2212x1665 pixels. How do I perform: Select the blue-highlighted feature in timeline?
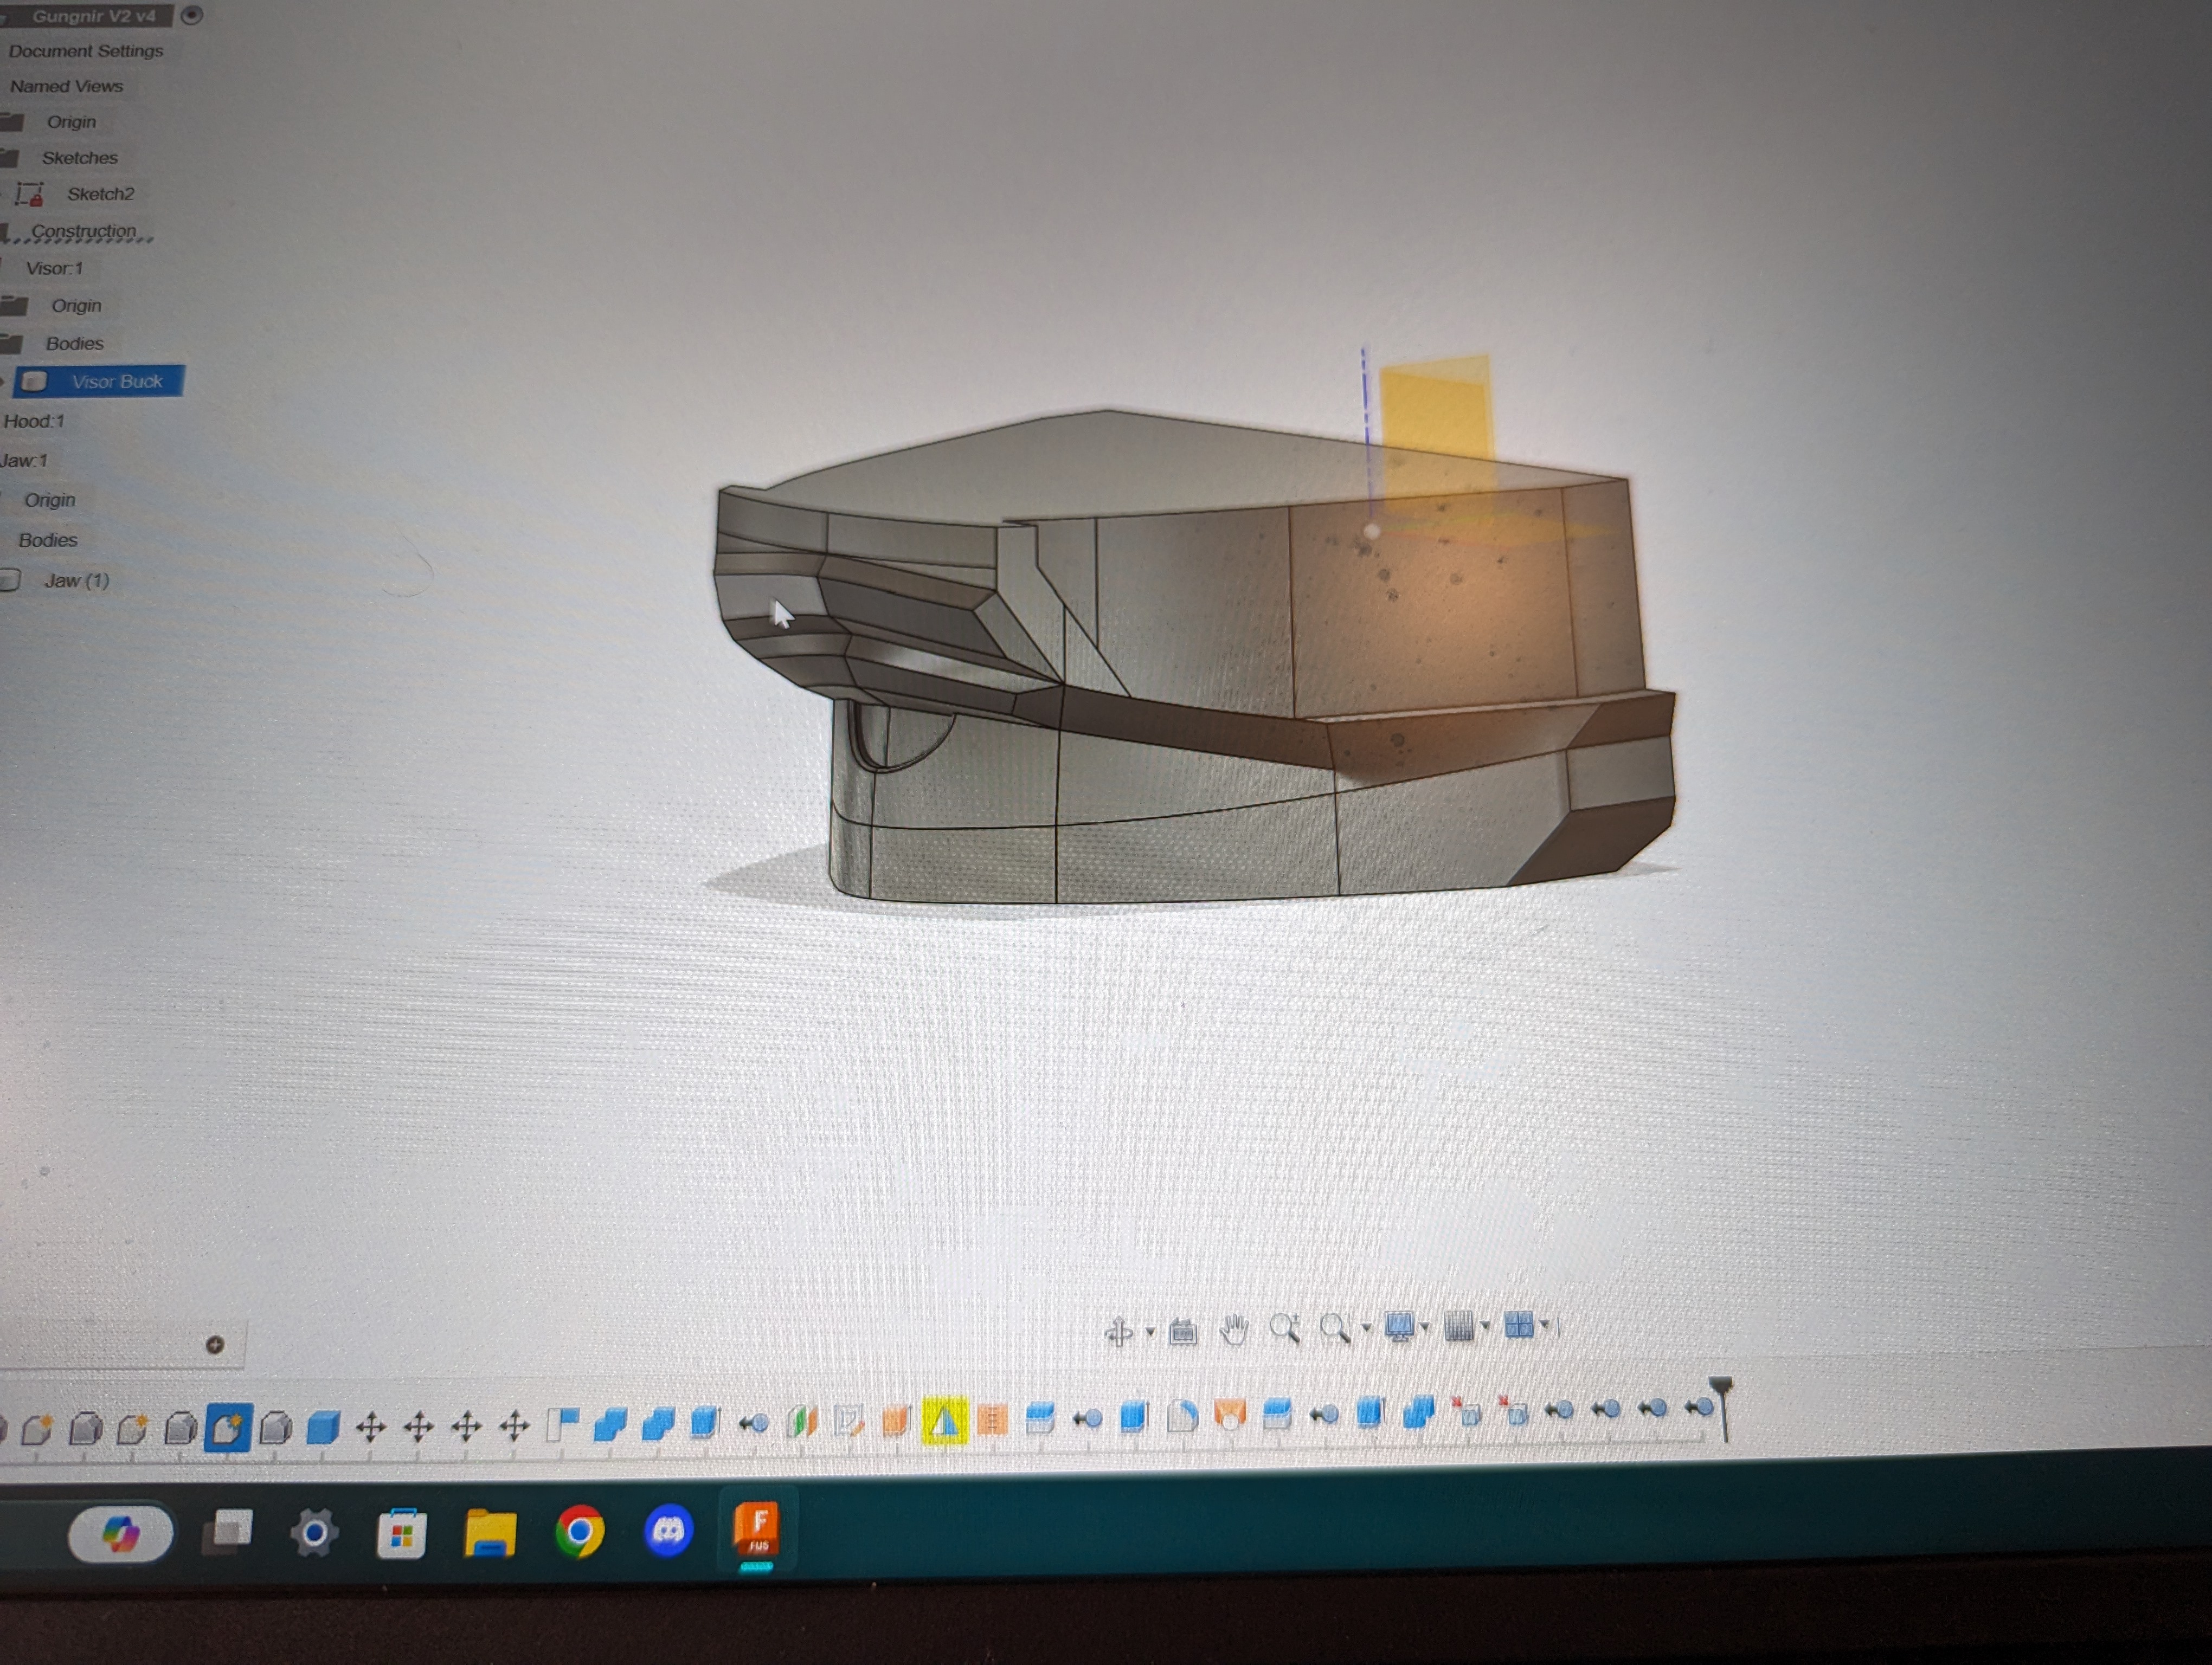[x=227, y=1427]
